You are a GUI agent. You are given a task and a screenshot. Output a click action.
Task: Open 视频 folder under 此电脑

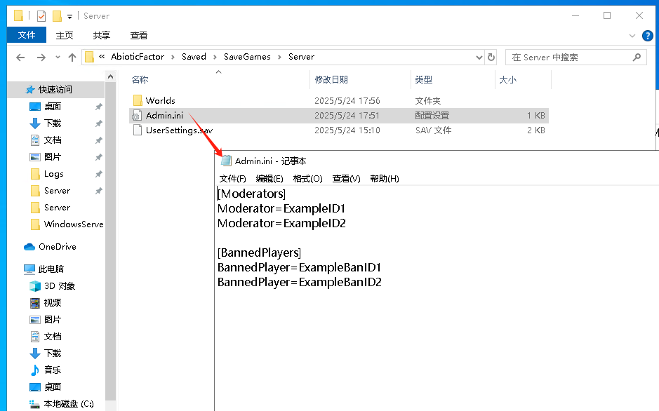pyautogui.click(x=53, y=302)
